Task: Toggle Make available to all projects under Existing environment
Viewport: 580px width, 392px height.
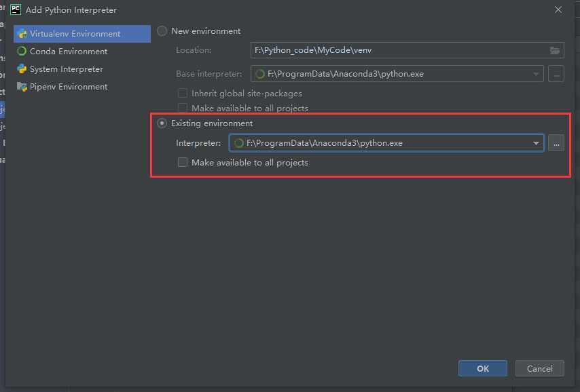Action: pyautogui.click(x=183, y=163)
